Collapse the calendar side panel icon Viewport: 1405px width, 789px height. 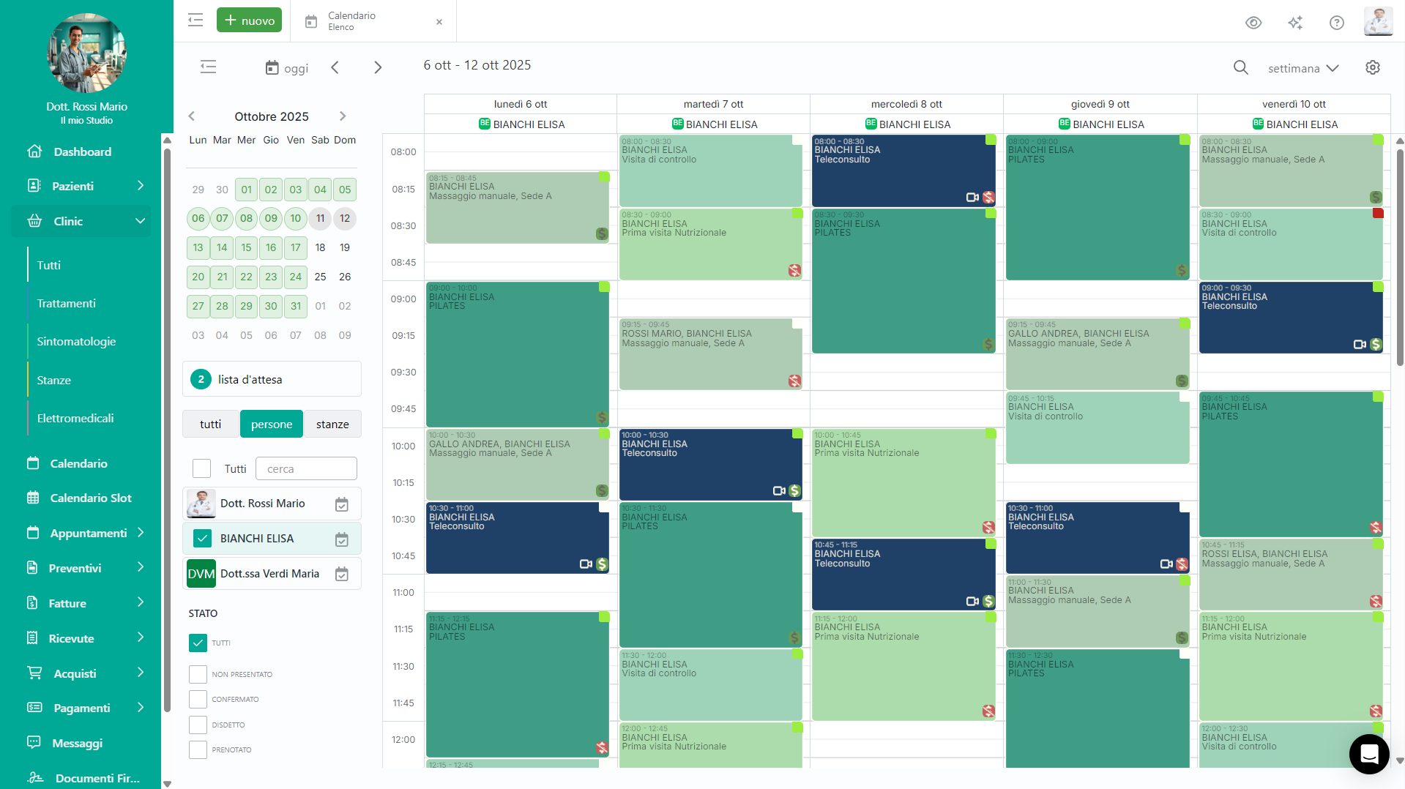click(x=209, y=67)
